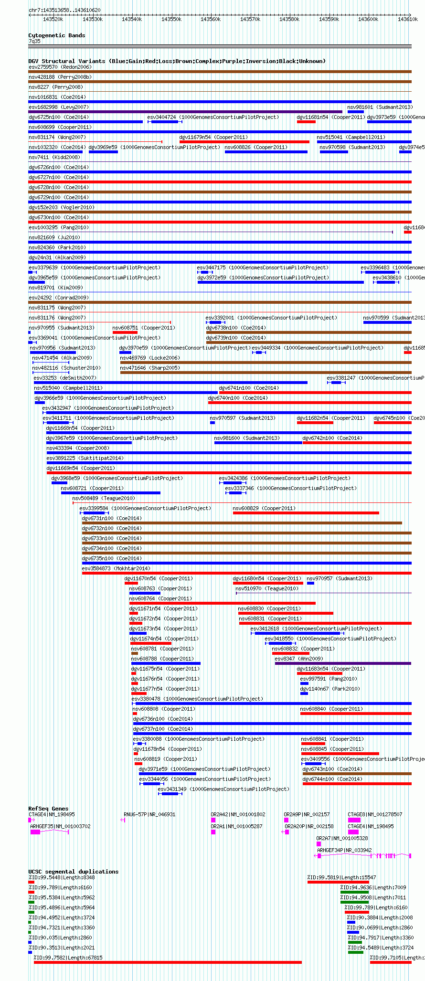This screenshot has width=425, height=981.
Task: Click the chr7:143513658..143610620 coordinate label
Action: [64, 10]
